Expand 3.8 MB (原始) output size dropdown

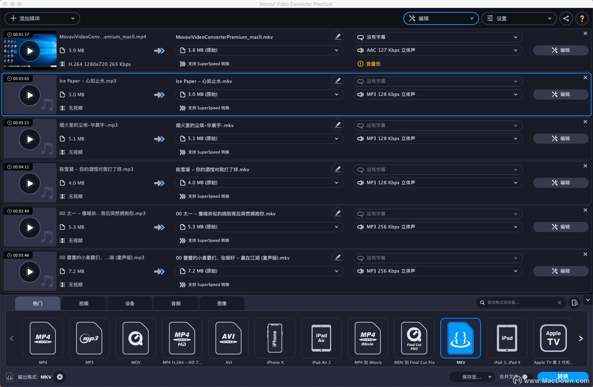pos(259,50)
